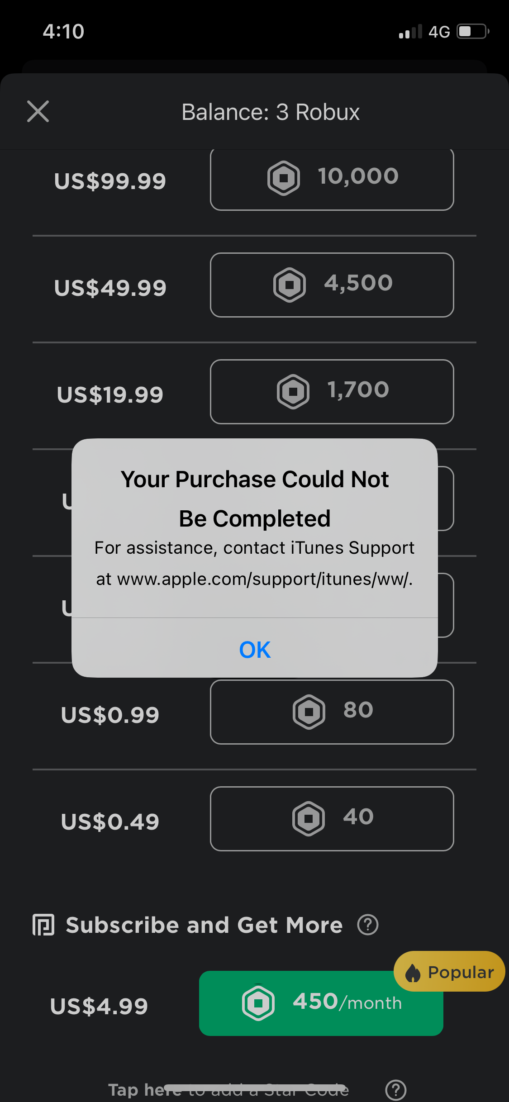Tap the Balance: 3 Robux header
The height and width of the screenshot is (1102, 509).
pyautogui.click(x=271, y=112)
